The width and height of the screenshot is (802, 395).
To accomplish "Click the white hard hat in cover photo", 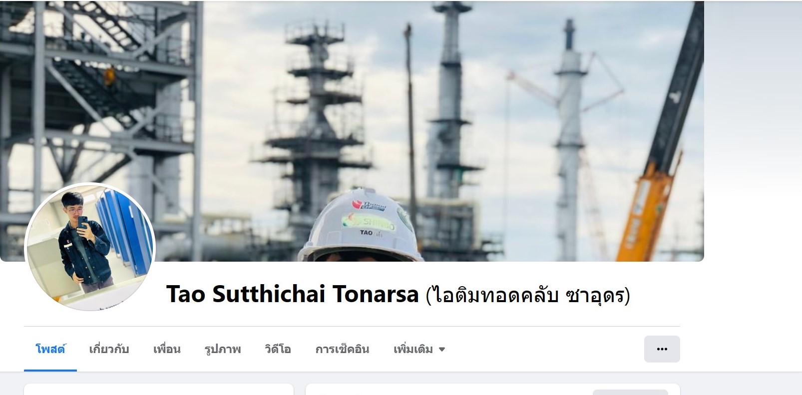I will pos(362,226).
